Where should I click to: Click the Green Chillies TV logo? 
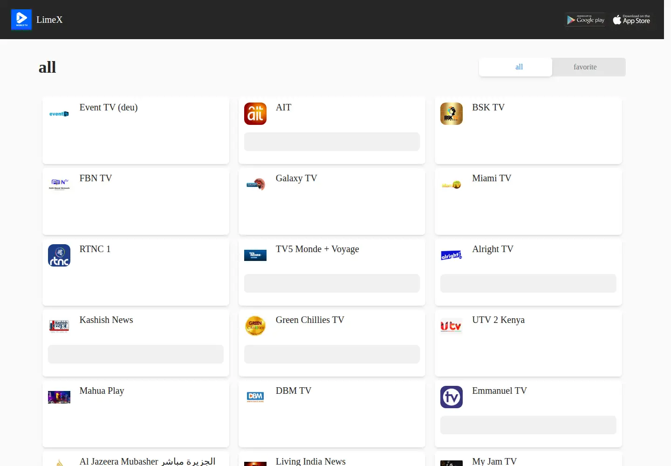tap(255, 326)
